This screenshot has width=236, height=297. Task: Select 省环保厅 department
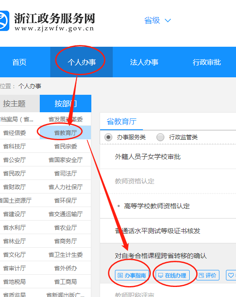(66, 200)
